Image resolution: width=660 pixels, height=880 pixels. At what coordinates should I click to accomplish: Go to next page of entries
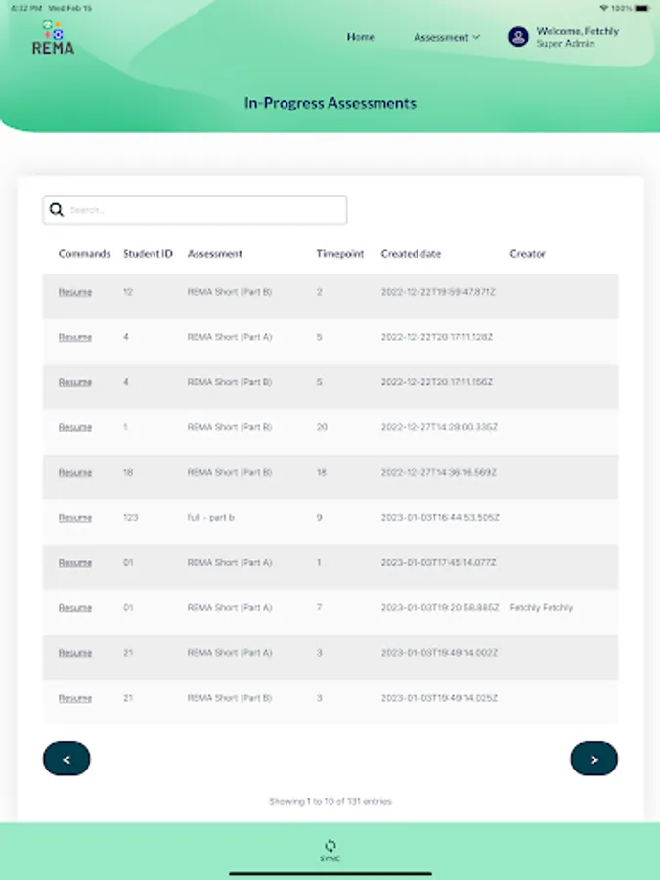point(594,759)
